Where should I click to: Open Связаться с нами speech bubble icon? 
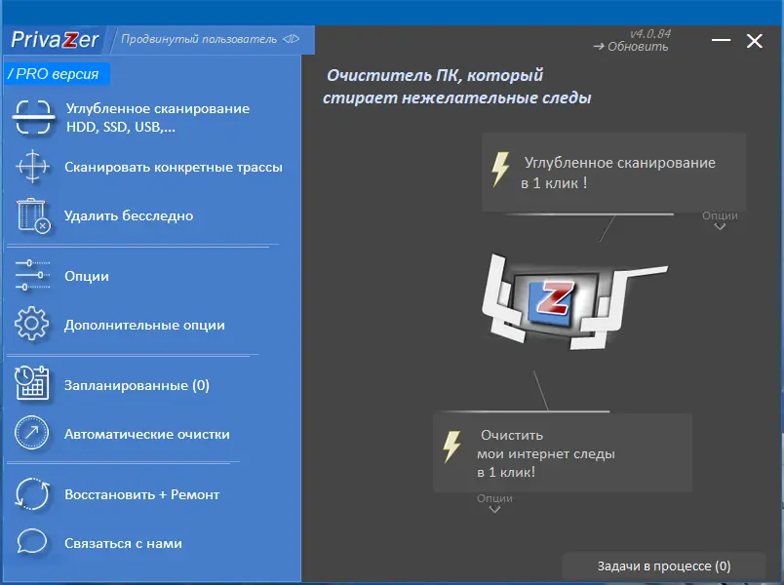point(31,544)
